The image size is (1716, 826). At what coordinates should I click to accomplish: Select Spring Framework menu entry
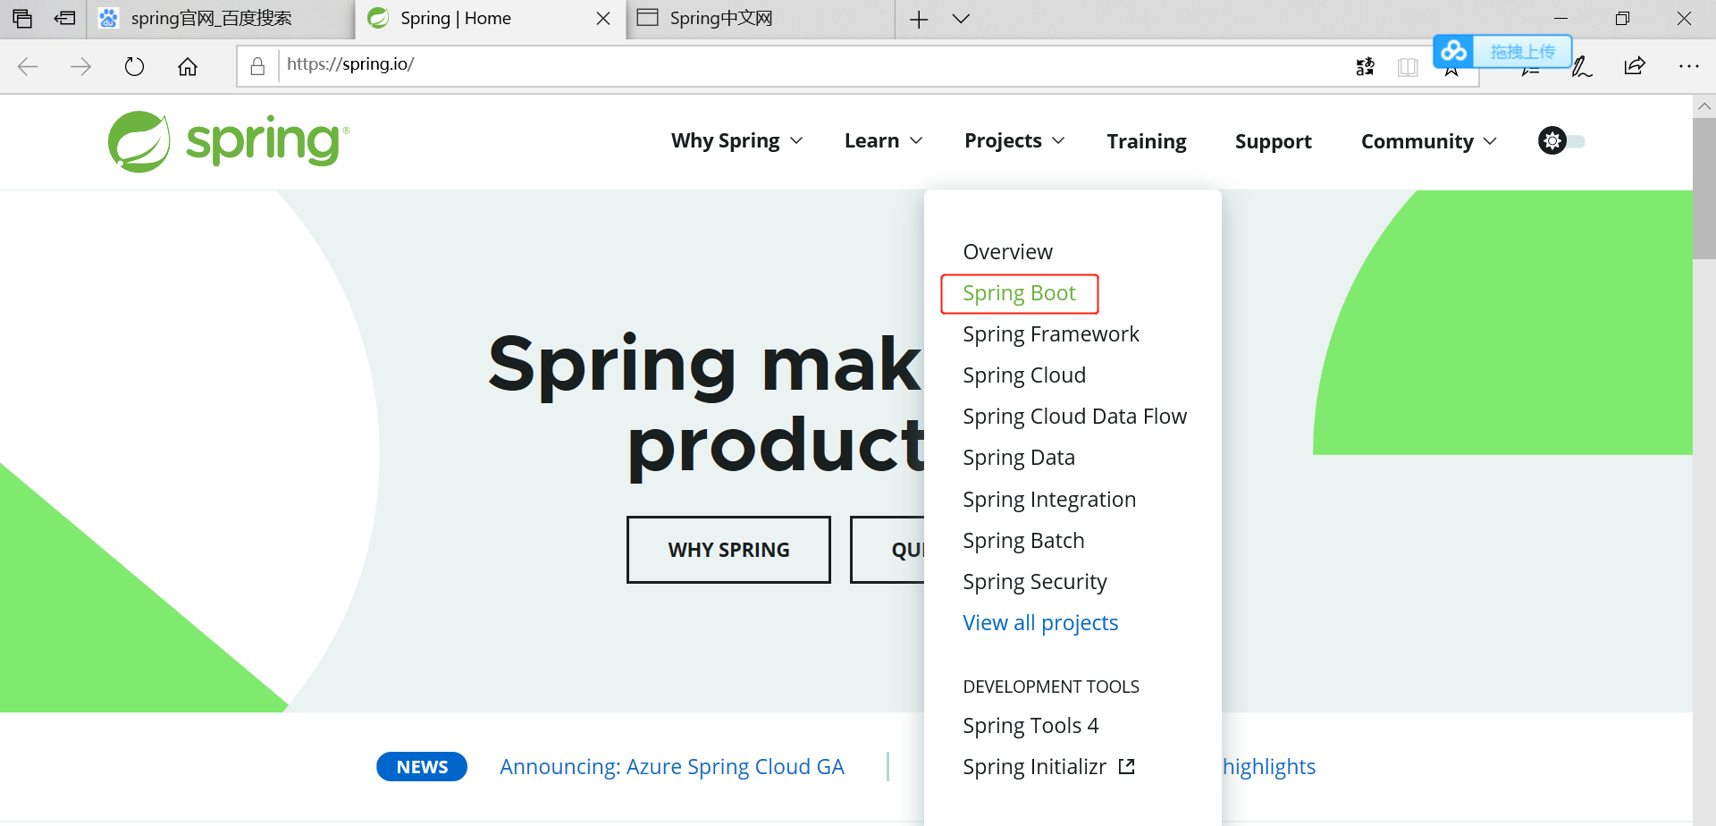click(1051, 334)
